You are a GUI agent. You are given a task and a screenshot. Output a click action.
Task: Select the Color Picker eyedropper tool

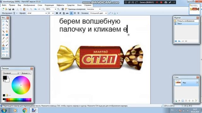pyautogui.click(x=7, y=42)
